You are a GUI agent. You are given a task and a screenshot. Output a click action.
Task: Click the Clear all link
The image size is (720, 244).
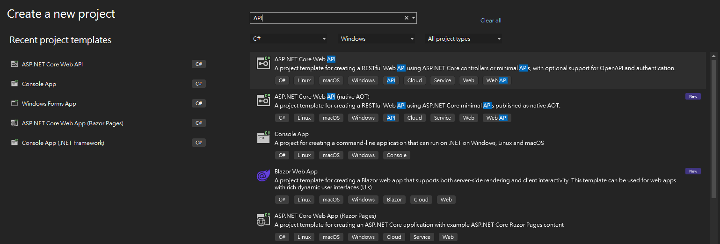click(491, 21)
